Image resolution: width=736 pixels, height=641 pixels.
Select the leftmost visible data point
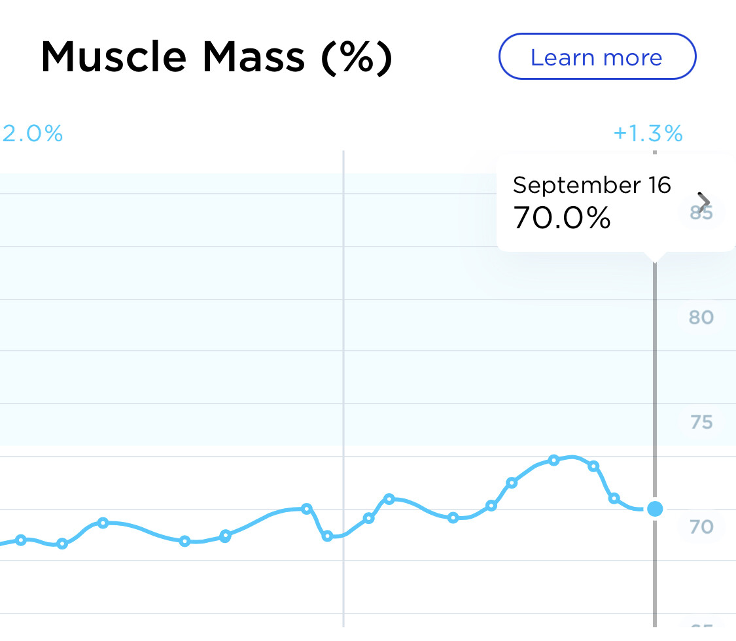(21, 540)
